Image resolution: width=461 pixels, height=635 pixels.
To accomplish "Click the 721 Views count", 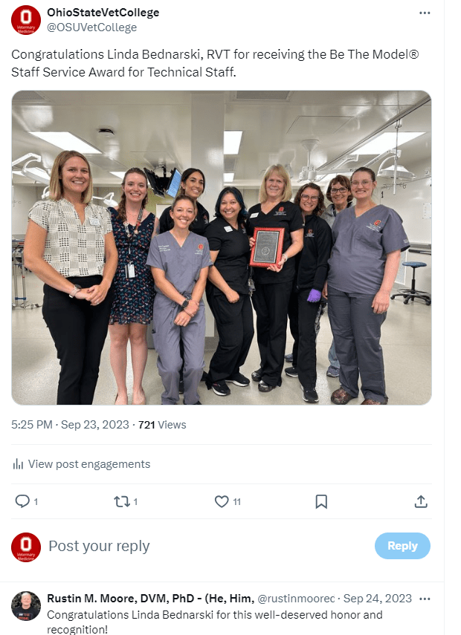I will [162, 425].
